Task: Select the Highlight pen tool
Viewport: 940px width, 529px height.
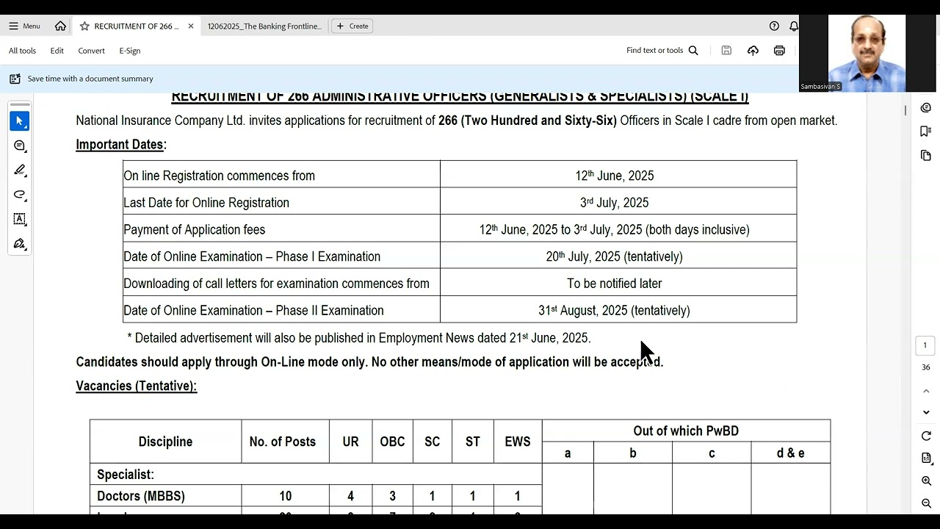Action: pos(20,170)
